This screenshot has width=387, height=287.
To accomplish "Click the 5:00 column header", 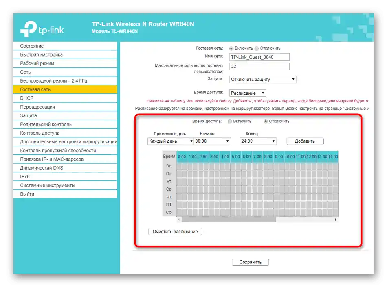I will click(236, 157).
